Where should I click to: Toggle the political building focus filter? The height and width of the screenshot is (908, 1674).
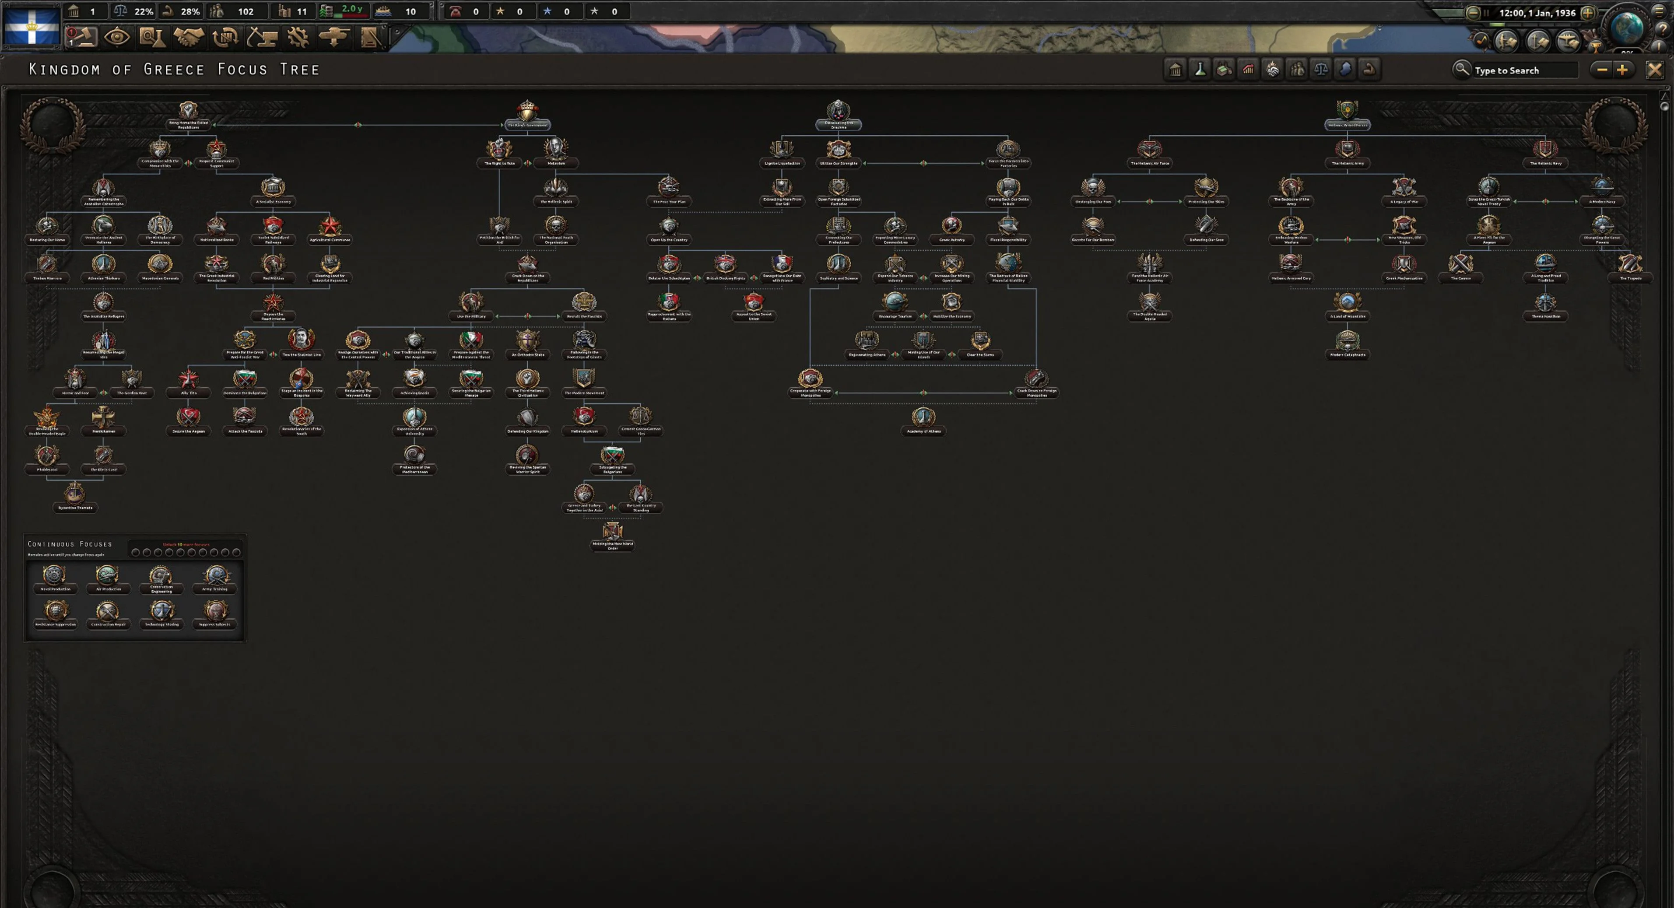1175,70
